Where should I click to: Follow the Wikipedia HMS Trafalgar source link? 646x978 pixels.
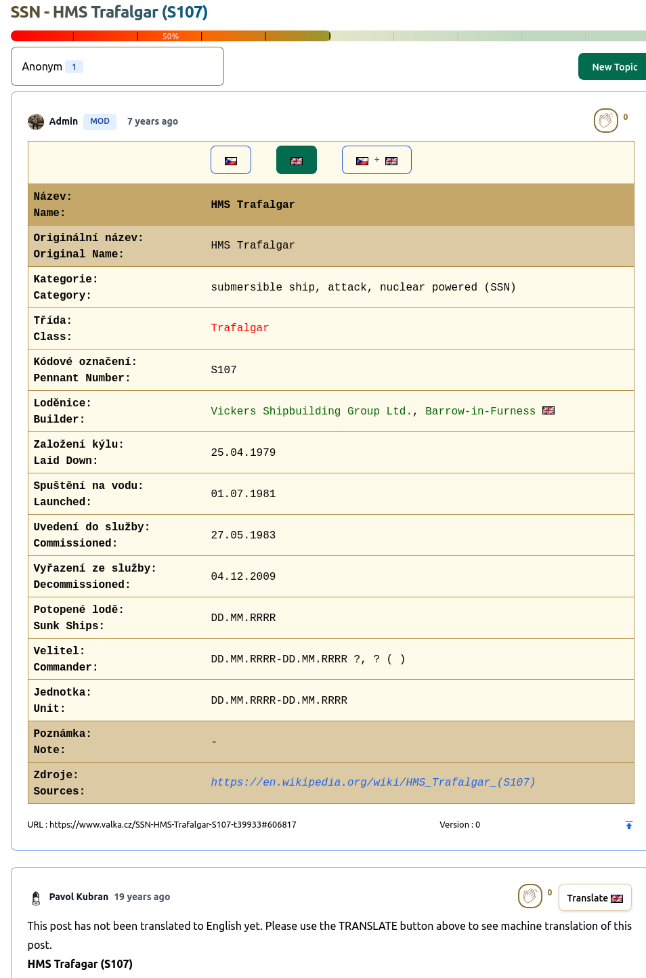pyautogui.click(x=373, y=782)
